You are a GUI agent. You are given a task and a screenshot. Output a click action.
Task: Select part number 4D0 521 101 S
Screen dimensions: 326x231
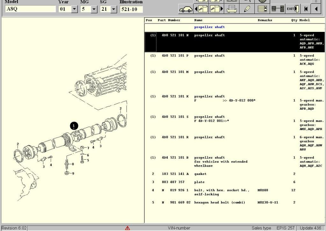pos(175,117)
